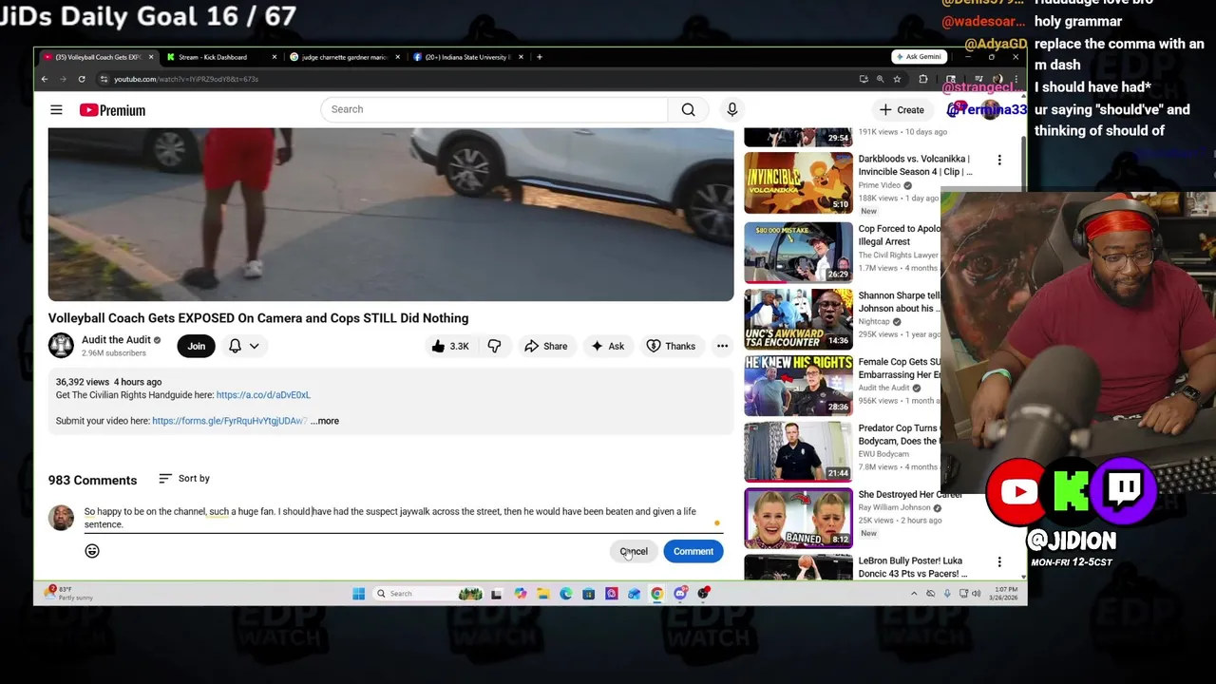Send Thanks using the Thanks button
Screen dimensions: 1216x684
(671, 346)
